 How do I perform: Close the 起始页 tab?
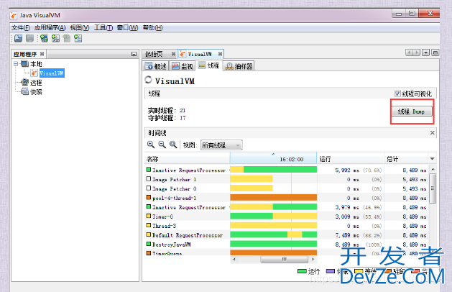tap(173, 54)
